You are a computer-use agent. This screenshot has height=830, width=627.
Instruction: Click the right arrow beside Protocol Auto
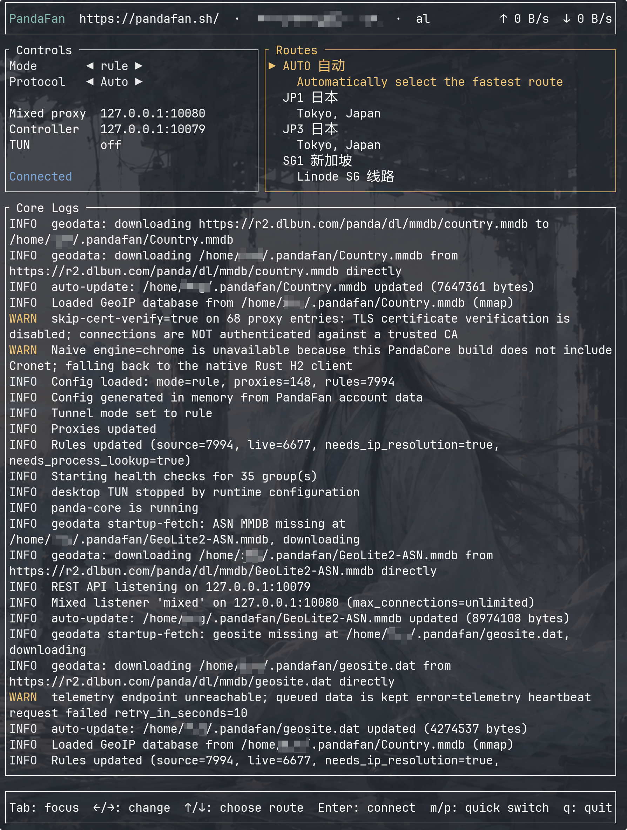[139, 82]
